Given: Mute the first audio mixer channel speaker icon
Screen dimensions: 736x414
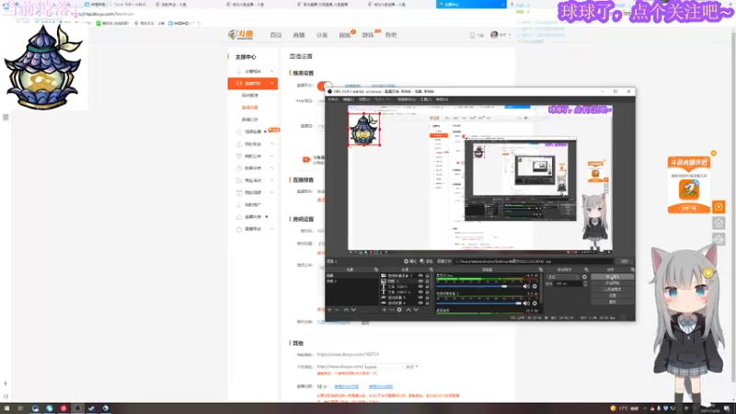Looking at the screenshot, I should coord(526,286).
